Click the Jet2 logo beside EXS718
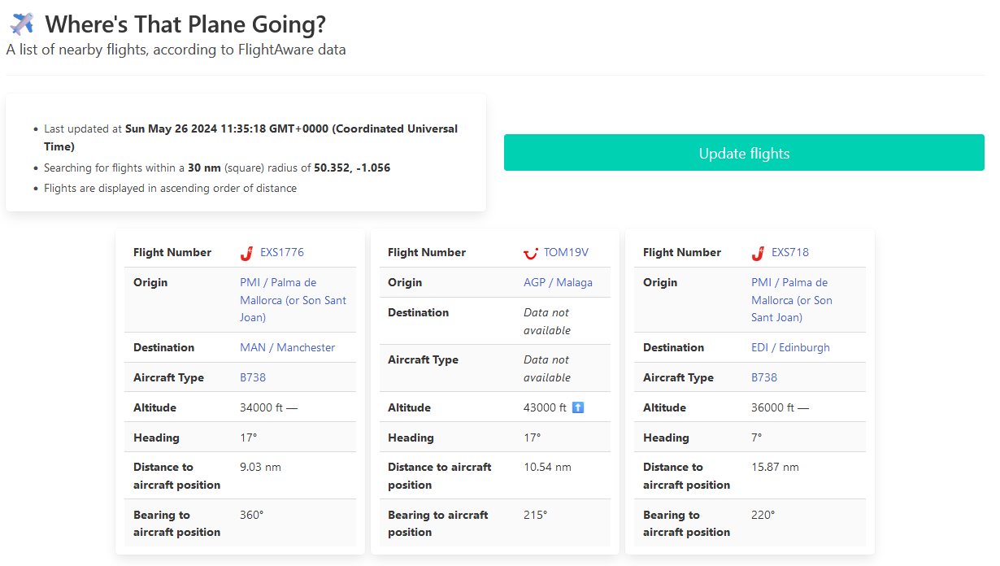This screenshot has width=1000, height=566. pos(758,253)
